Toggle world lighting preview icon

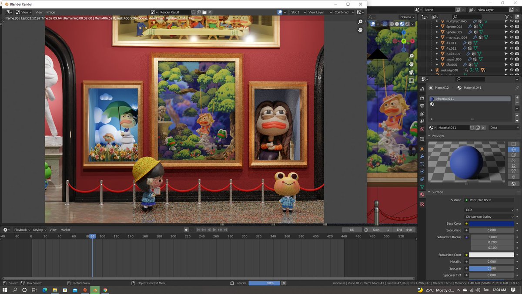[513, 184]
